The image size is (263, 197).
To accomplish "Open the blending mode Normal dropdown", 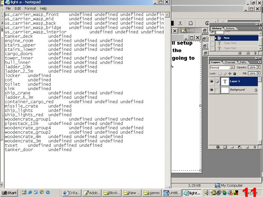I will (x=232, y=67).
